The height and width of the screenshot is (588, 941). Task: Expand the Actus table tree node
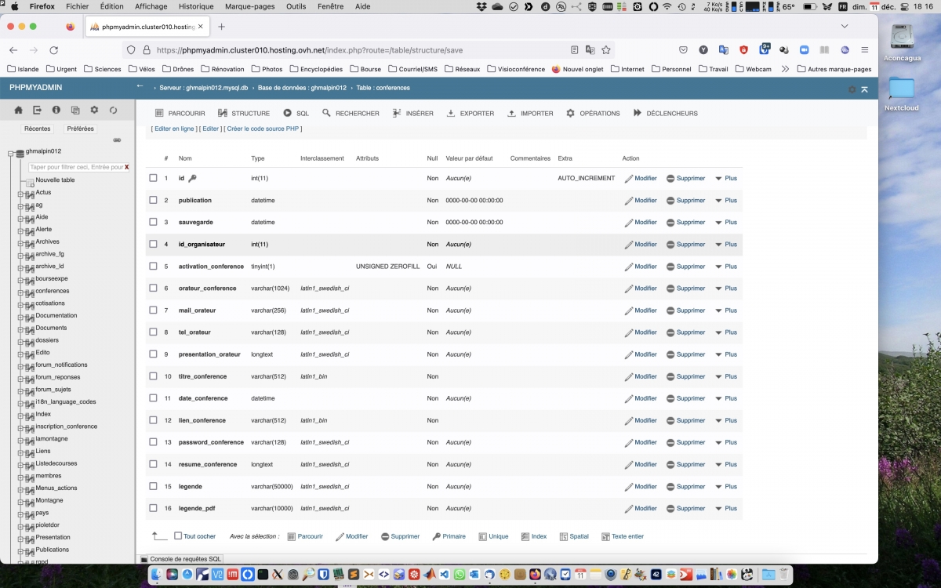tap(21, 193)
